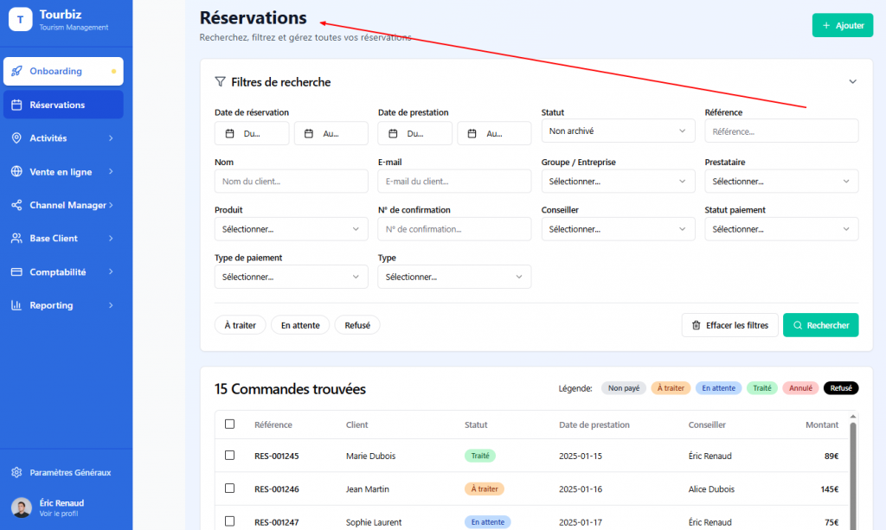The height and width of the screenshot is (530, 886).
Task: Select the checkbox for RES-001245
Action: point(229,455)
